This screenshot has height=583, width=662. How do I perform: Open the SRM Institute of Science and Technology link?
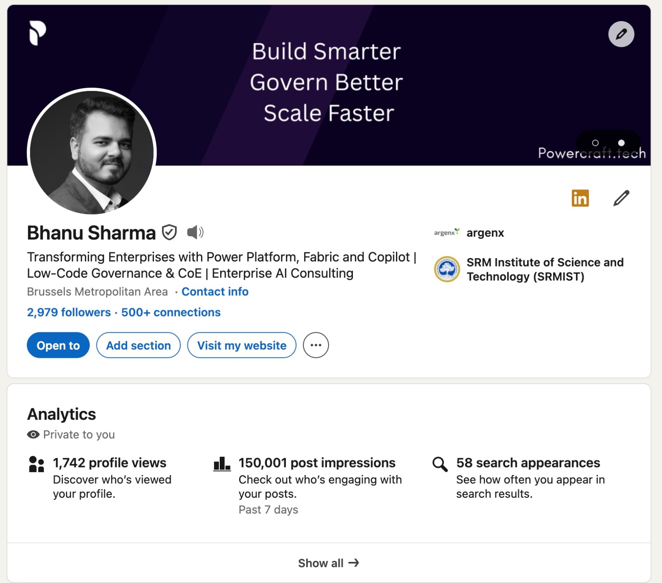click(x=545, y=269)
